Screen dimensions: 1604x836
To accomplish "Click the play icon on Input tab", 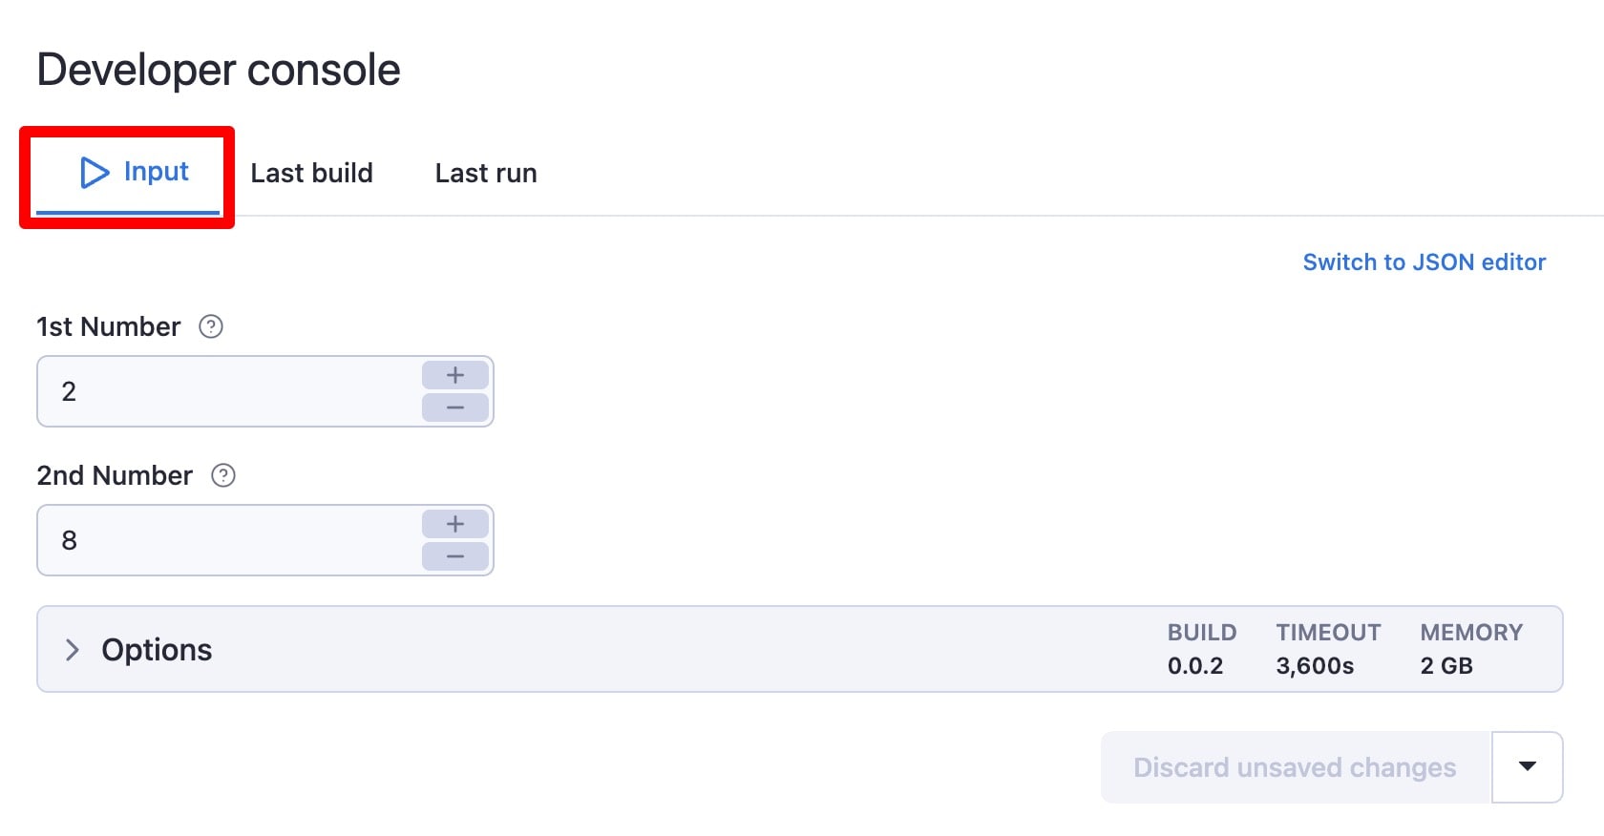I will (95, 173).
